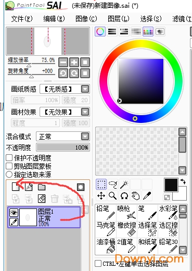Swap foreground and background colors
This screenshot has height=271, width=192.
[183, 181]
